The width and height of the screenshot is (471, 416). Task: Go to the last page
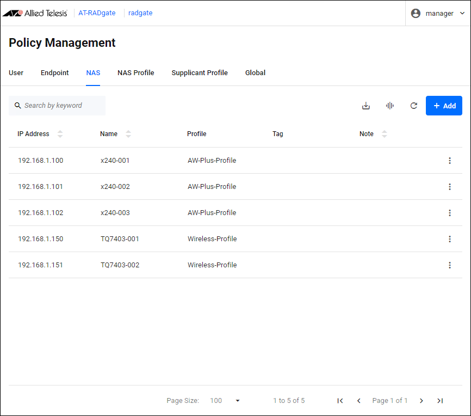[440, 401]
